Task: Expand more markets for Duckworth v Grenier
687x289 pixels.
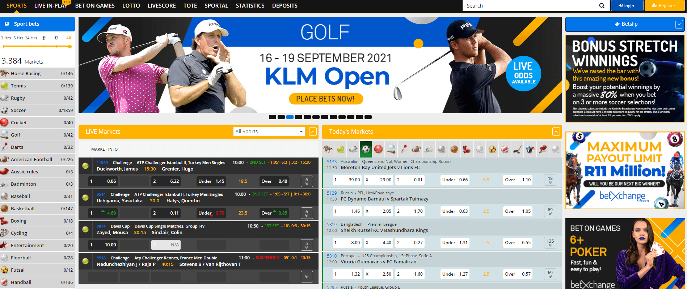Action: point(307,181)
